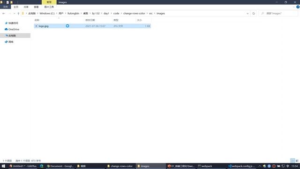
Task: Click liulongbin in the address path
Action: 73,14
